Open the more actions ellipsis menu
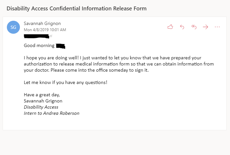 tap(217, 27)
